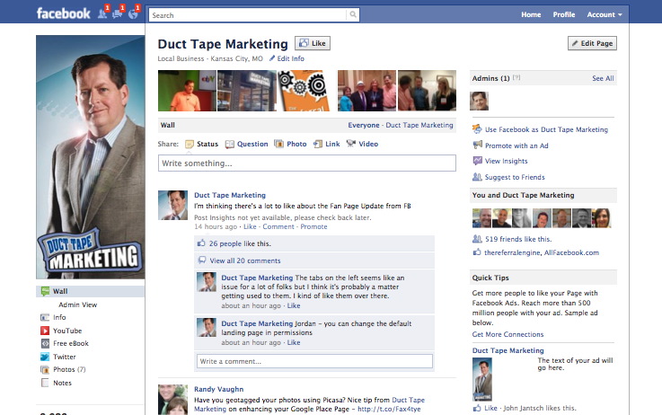Click the Admins help question mark
The height and width of the screenshot is (415, 662).
tap(516, 77)
